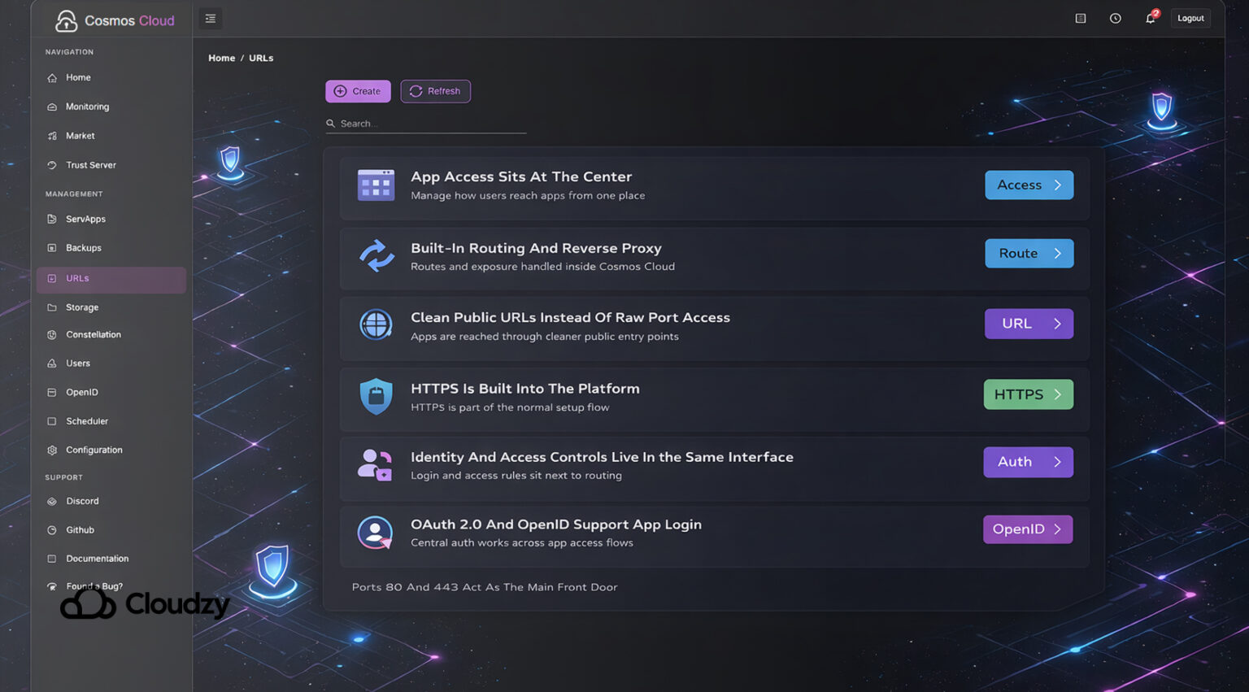Select the URLs sidebar item
The height and width of the screenshot is (692, 1249).
(x=111, y=279)
